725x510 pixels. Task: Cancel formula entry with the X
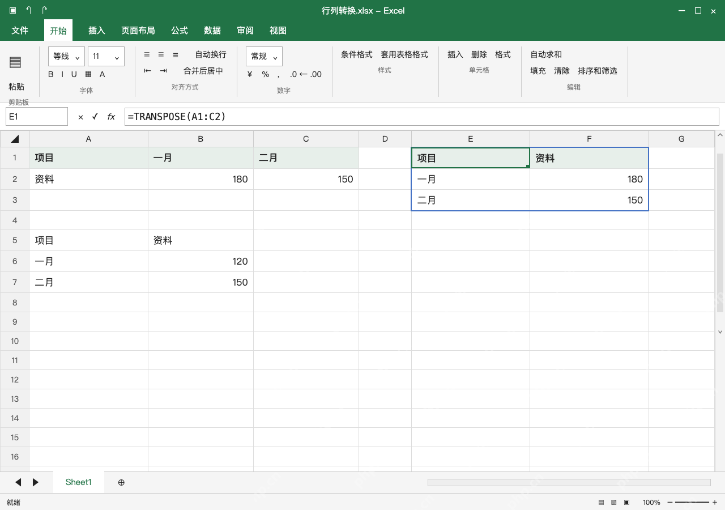click(80, 117)
